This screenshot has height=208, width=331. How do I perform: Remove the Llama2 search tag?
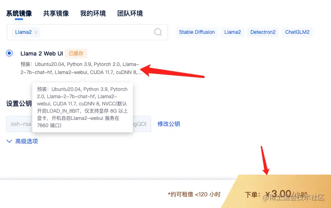pyautogui.click(x=36, y=32)
